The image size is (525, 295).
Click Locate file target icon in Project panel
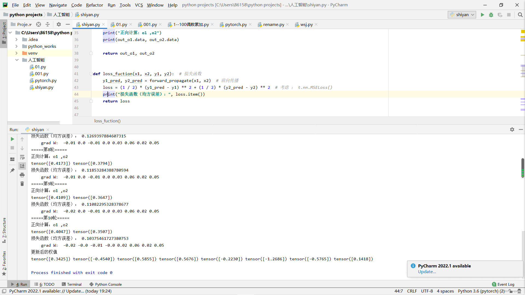coord(39,24)
